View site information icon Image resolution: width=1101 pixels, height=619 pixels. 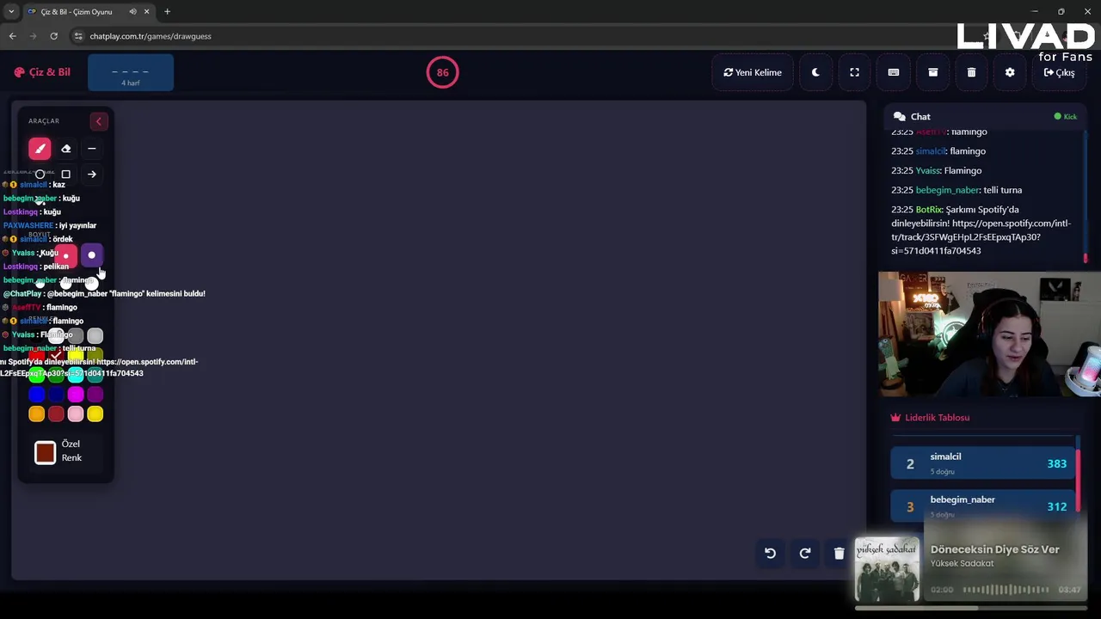78,36
